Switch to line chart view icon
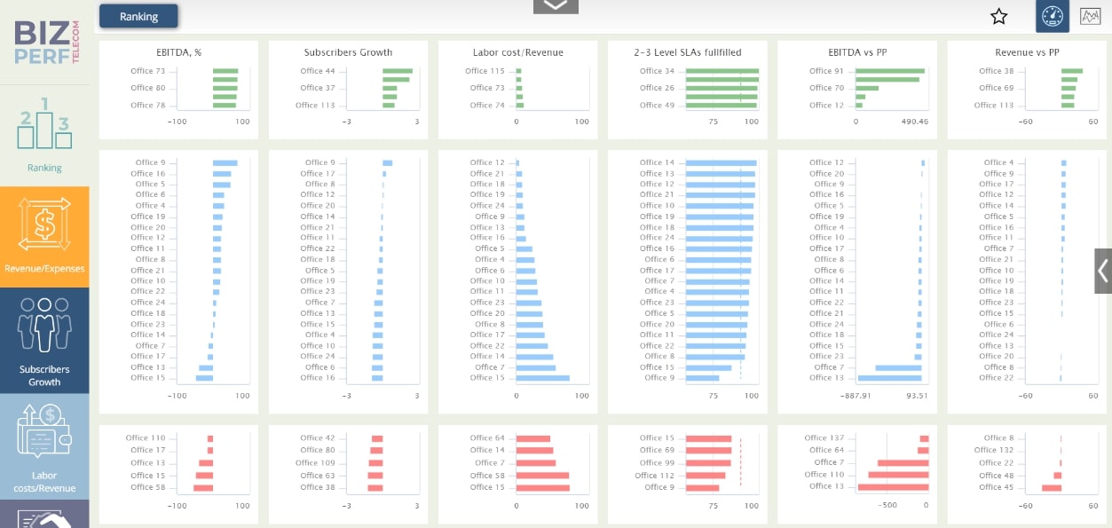The image size is (1112, 528). tap(1090, 16)
